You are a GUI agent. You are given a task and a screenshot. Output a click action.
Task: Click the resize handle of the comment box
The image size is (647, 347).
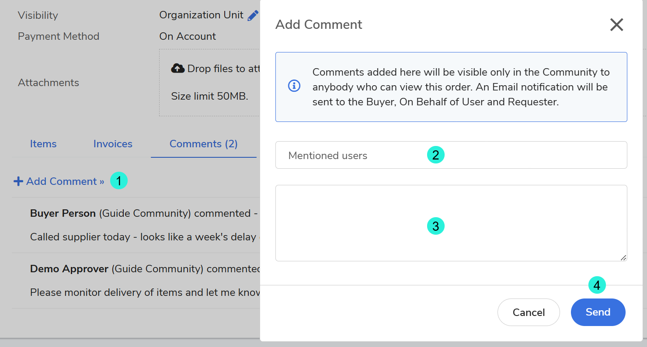pos(623,258)
